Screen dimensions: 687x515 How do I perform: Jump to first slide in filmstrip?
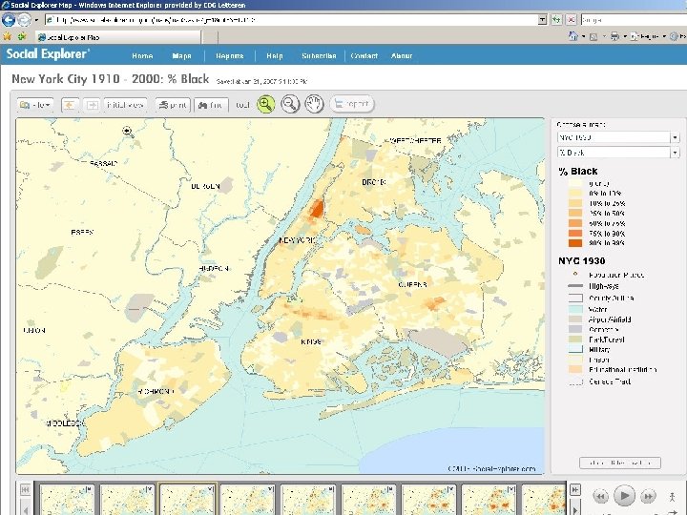tap(26, 489)
